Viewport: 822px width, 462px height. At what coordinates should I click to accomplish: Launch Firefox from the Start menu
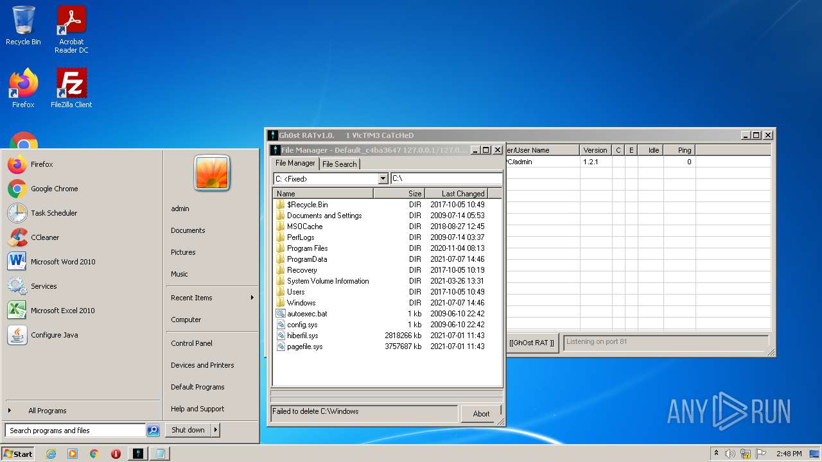click(x=82, y=164)
